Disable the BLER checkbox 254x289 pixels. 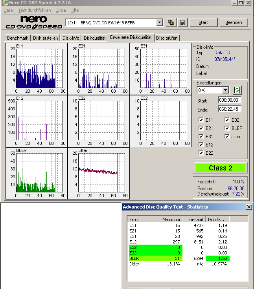coord(227,128)
